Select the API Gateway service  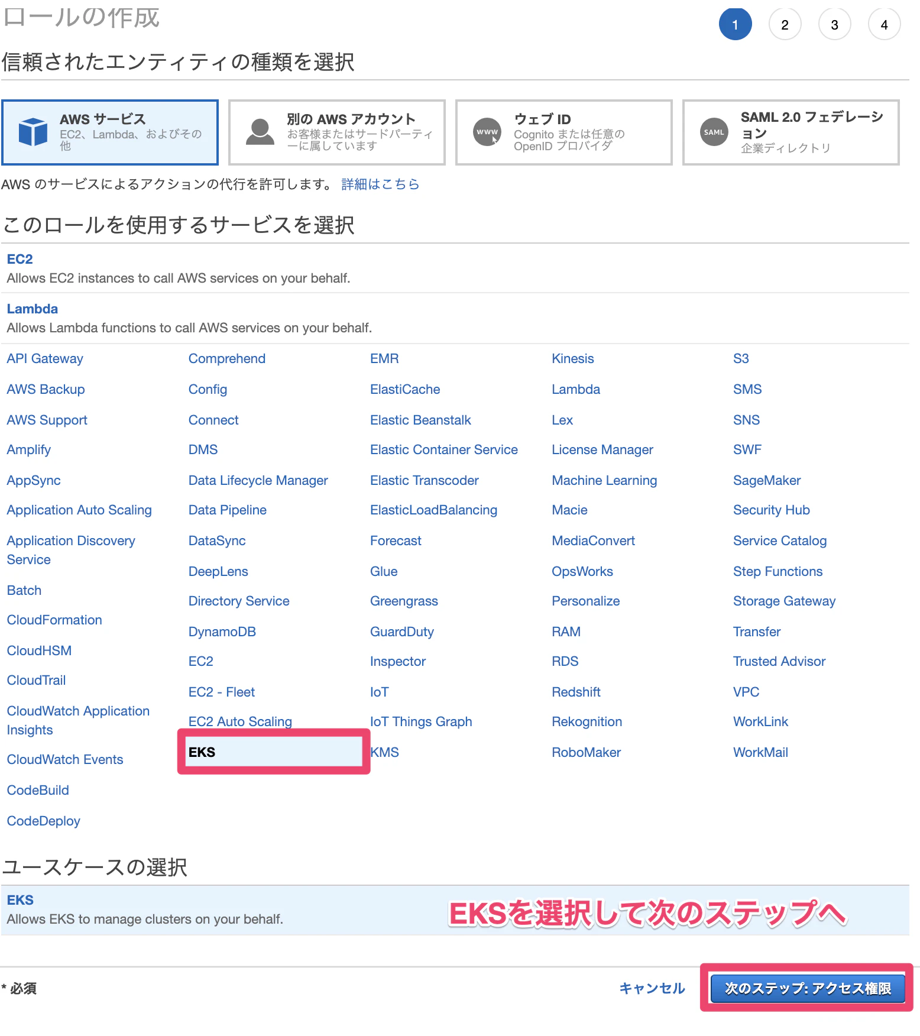pyautogui.click(x=45, y=358)
